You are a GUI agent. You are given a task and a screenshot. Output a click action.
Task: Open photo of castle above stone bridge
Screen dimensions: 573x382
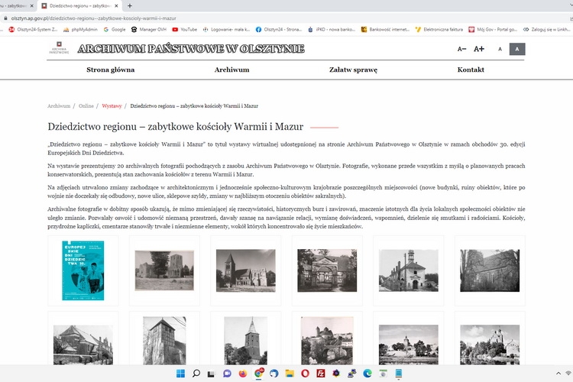[327, 341]
